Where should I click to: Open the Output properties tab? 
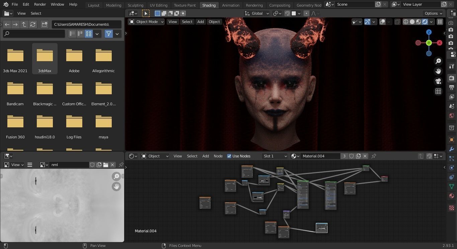[452, 88]
